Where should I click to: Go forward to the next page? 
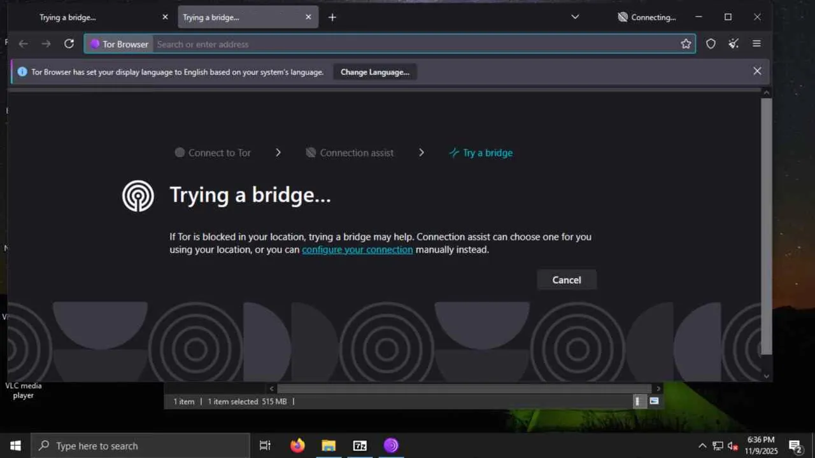46,44
